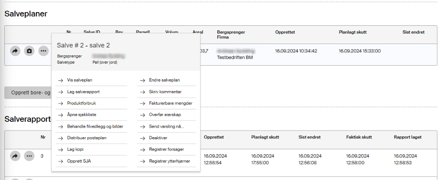Screen dimensions: 441x180
Task: Open "Fakturerbare mengder" menu entry
Action: pos(170,103)
